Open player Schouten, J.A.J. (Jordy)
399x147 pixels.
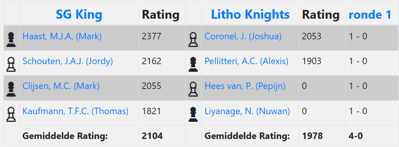68,61
